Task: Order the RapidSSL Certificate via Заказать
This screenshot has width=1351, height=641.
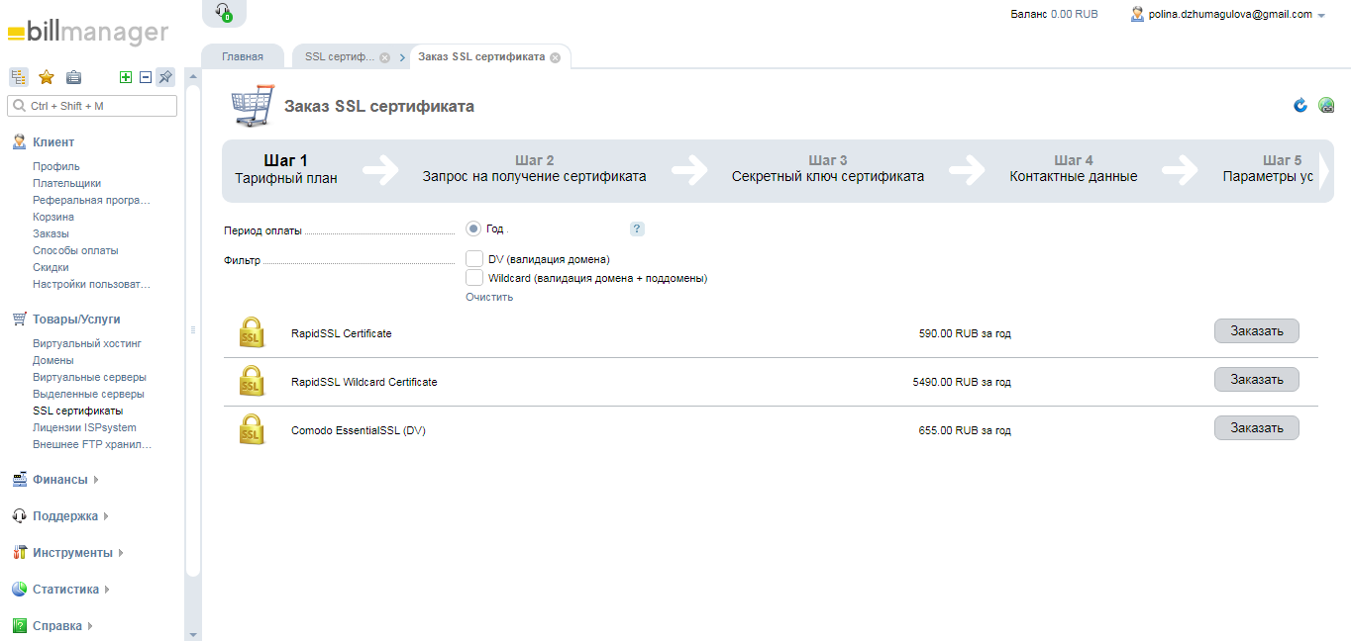Action: point(1256,331)
